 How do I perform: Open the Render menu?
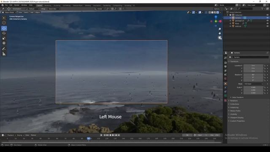tap(17, 5)
